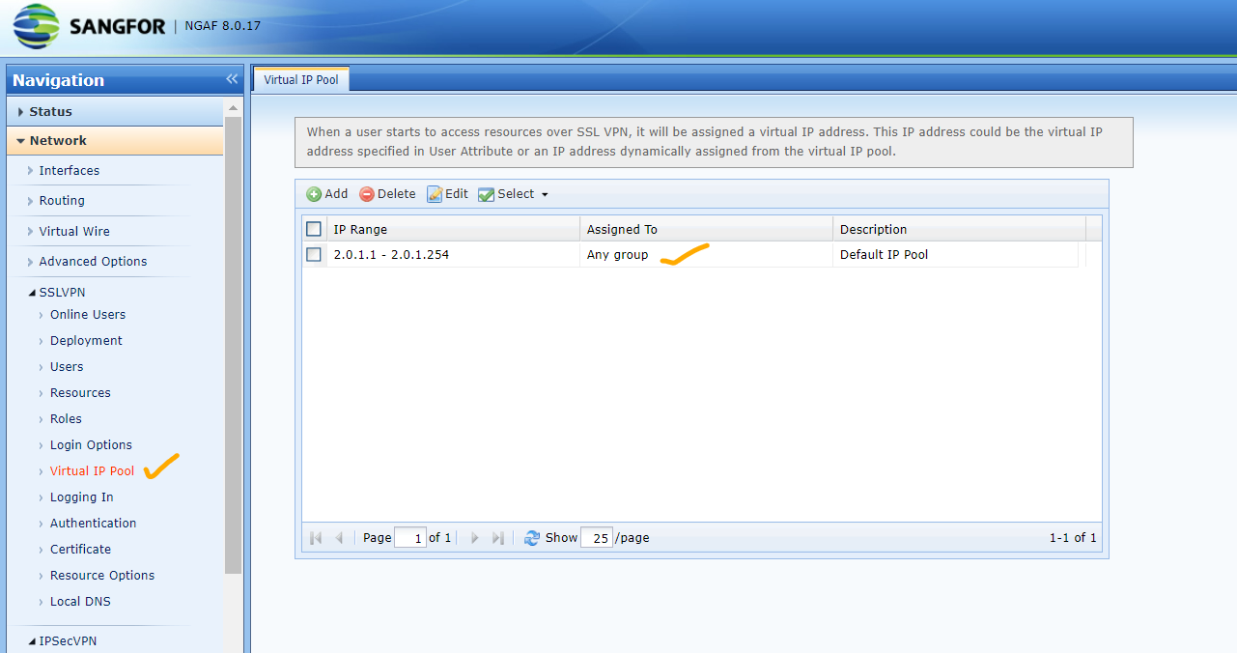Open Certificate under SSLVPN

coord(80,550)
